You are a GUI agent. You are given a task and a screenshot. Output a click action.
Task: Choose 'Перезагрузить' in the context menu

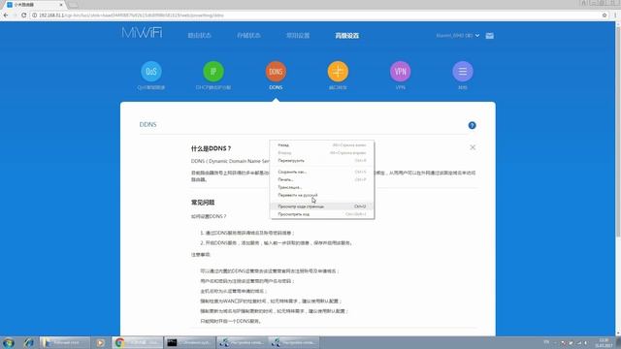(322, 161)
